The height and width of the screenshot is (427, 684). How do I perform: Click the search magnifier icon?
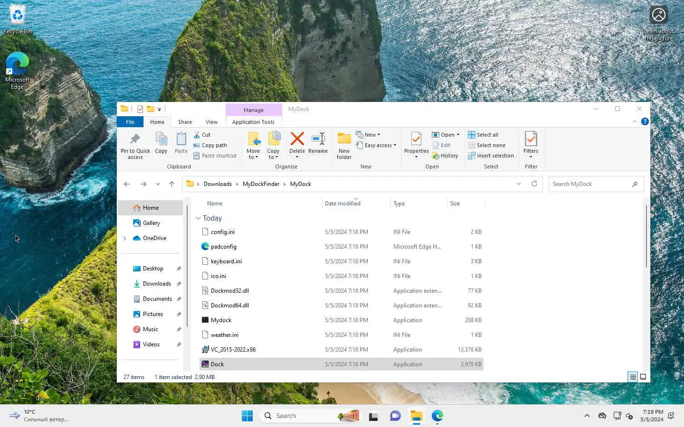tap(635, 184)
